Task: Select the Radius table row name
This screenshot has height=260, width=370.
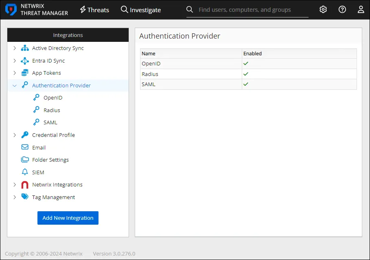Action: 150,74
